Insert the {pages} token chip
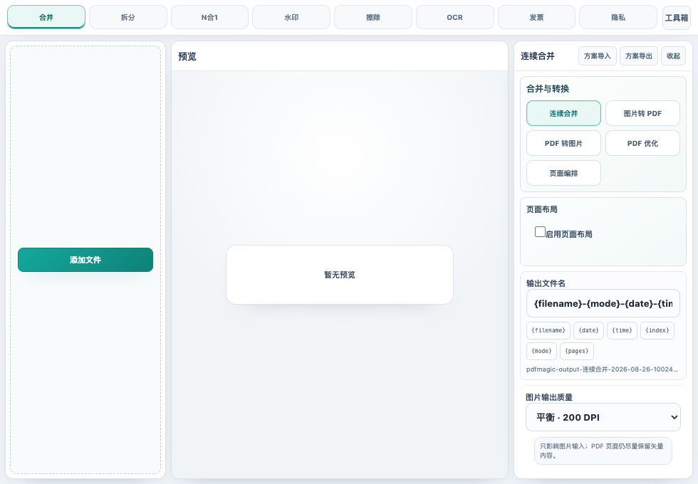The height and width of the screenshot is (484, 698). pyautogui.click(x=577, y=351)
